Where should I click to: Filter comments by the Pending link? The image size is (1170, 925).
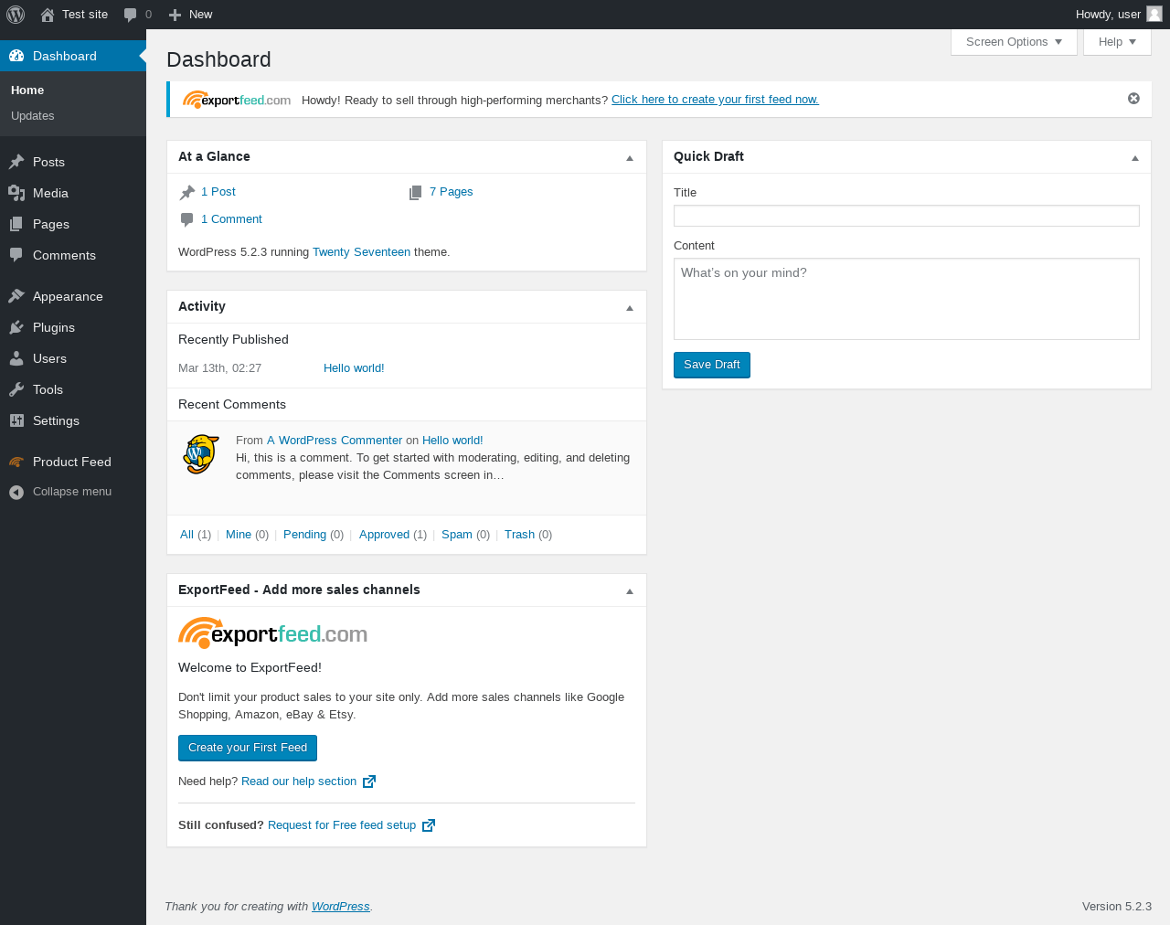click(x=304, y=535)
